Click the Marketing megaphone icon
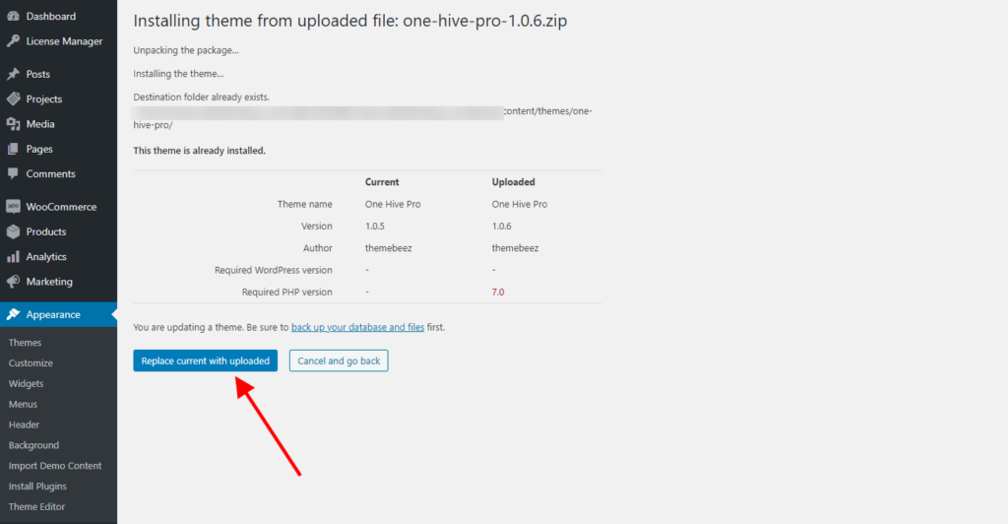1008x524 pixels. (x=13, y=282)
